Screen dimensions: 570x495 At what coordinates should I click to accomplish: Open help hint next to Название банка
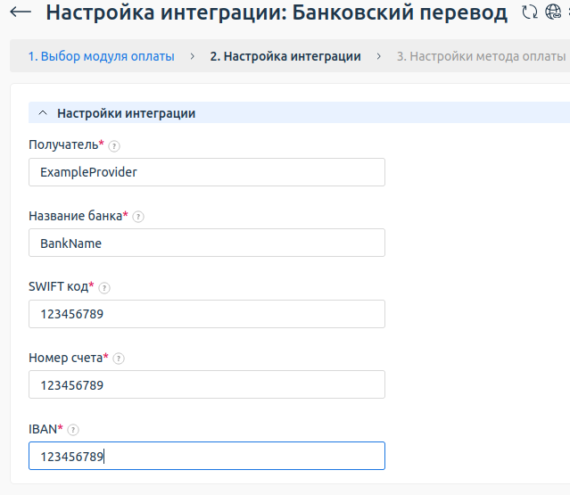(138, 217)
